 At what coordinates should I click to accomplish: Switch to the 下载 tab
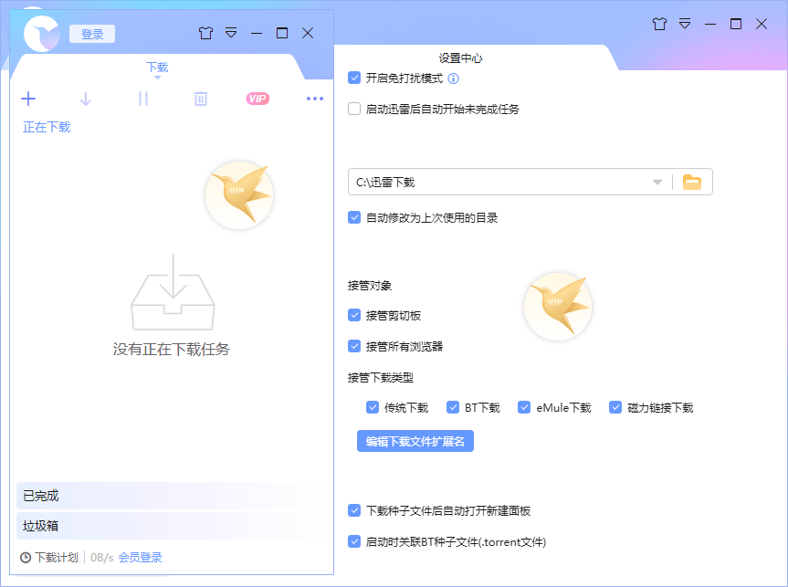(x=157, y=68)
